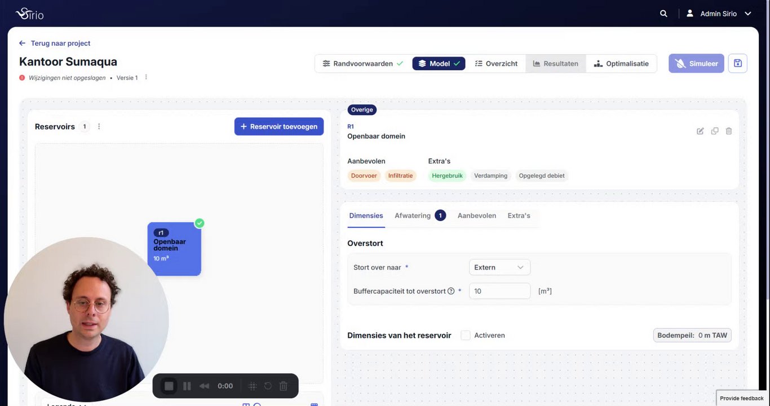Pause the screen recording
Viewport: 770px width, 406px height.
click(187, 386)
